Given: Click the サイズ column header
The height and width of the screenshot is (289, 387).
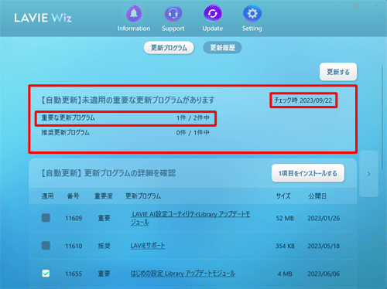Looking at the screenshot, I should click(283, 196).
